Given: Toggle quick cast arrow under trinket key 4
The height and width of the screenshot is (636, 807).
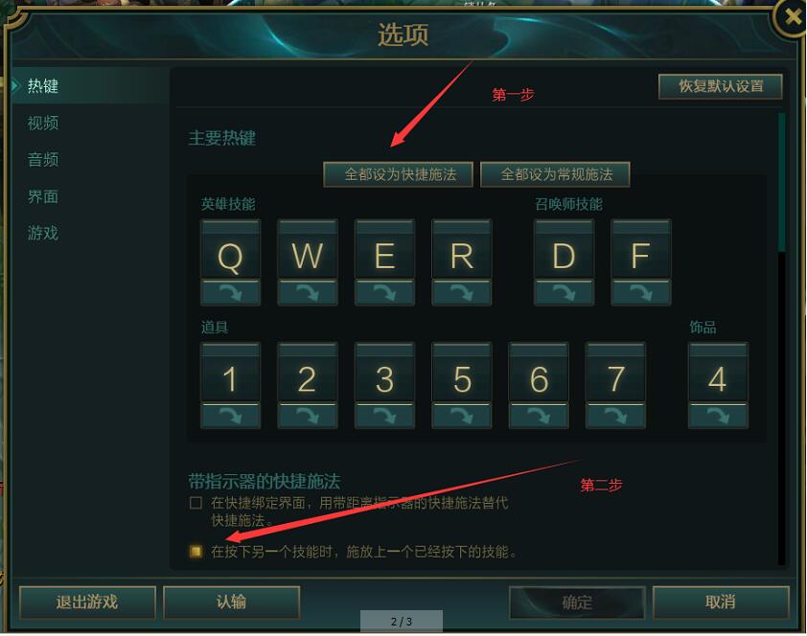Looking at the screenshot, I should coord(718,416).
